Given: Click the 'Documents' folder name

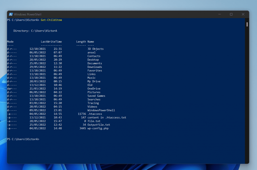Looking at the screenshot, I should point(95,63).
